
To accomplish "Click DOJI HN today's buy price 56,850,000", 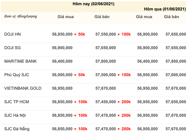I will pyautogui.click(x=62, y=34).
